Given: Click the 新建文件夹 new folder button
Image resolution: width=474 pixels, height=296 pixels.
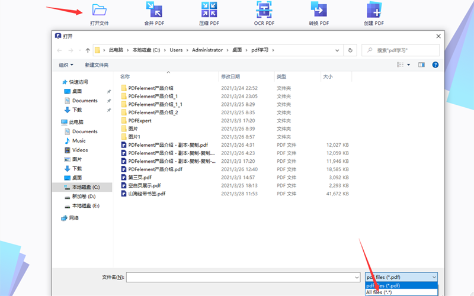Looking at the screenshot, I should coord(97,65).
